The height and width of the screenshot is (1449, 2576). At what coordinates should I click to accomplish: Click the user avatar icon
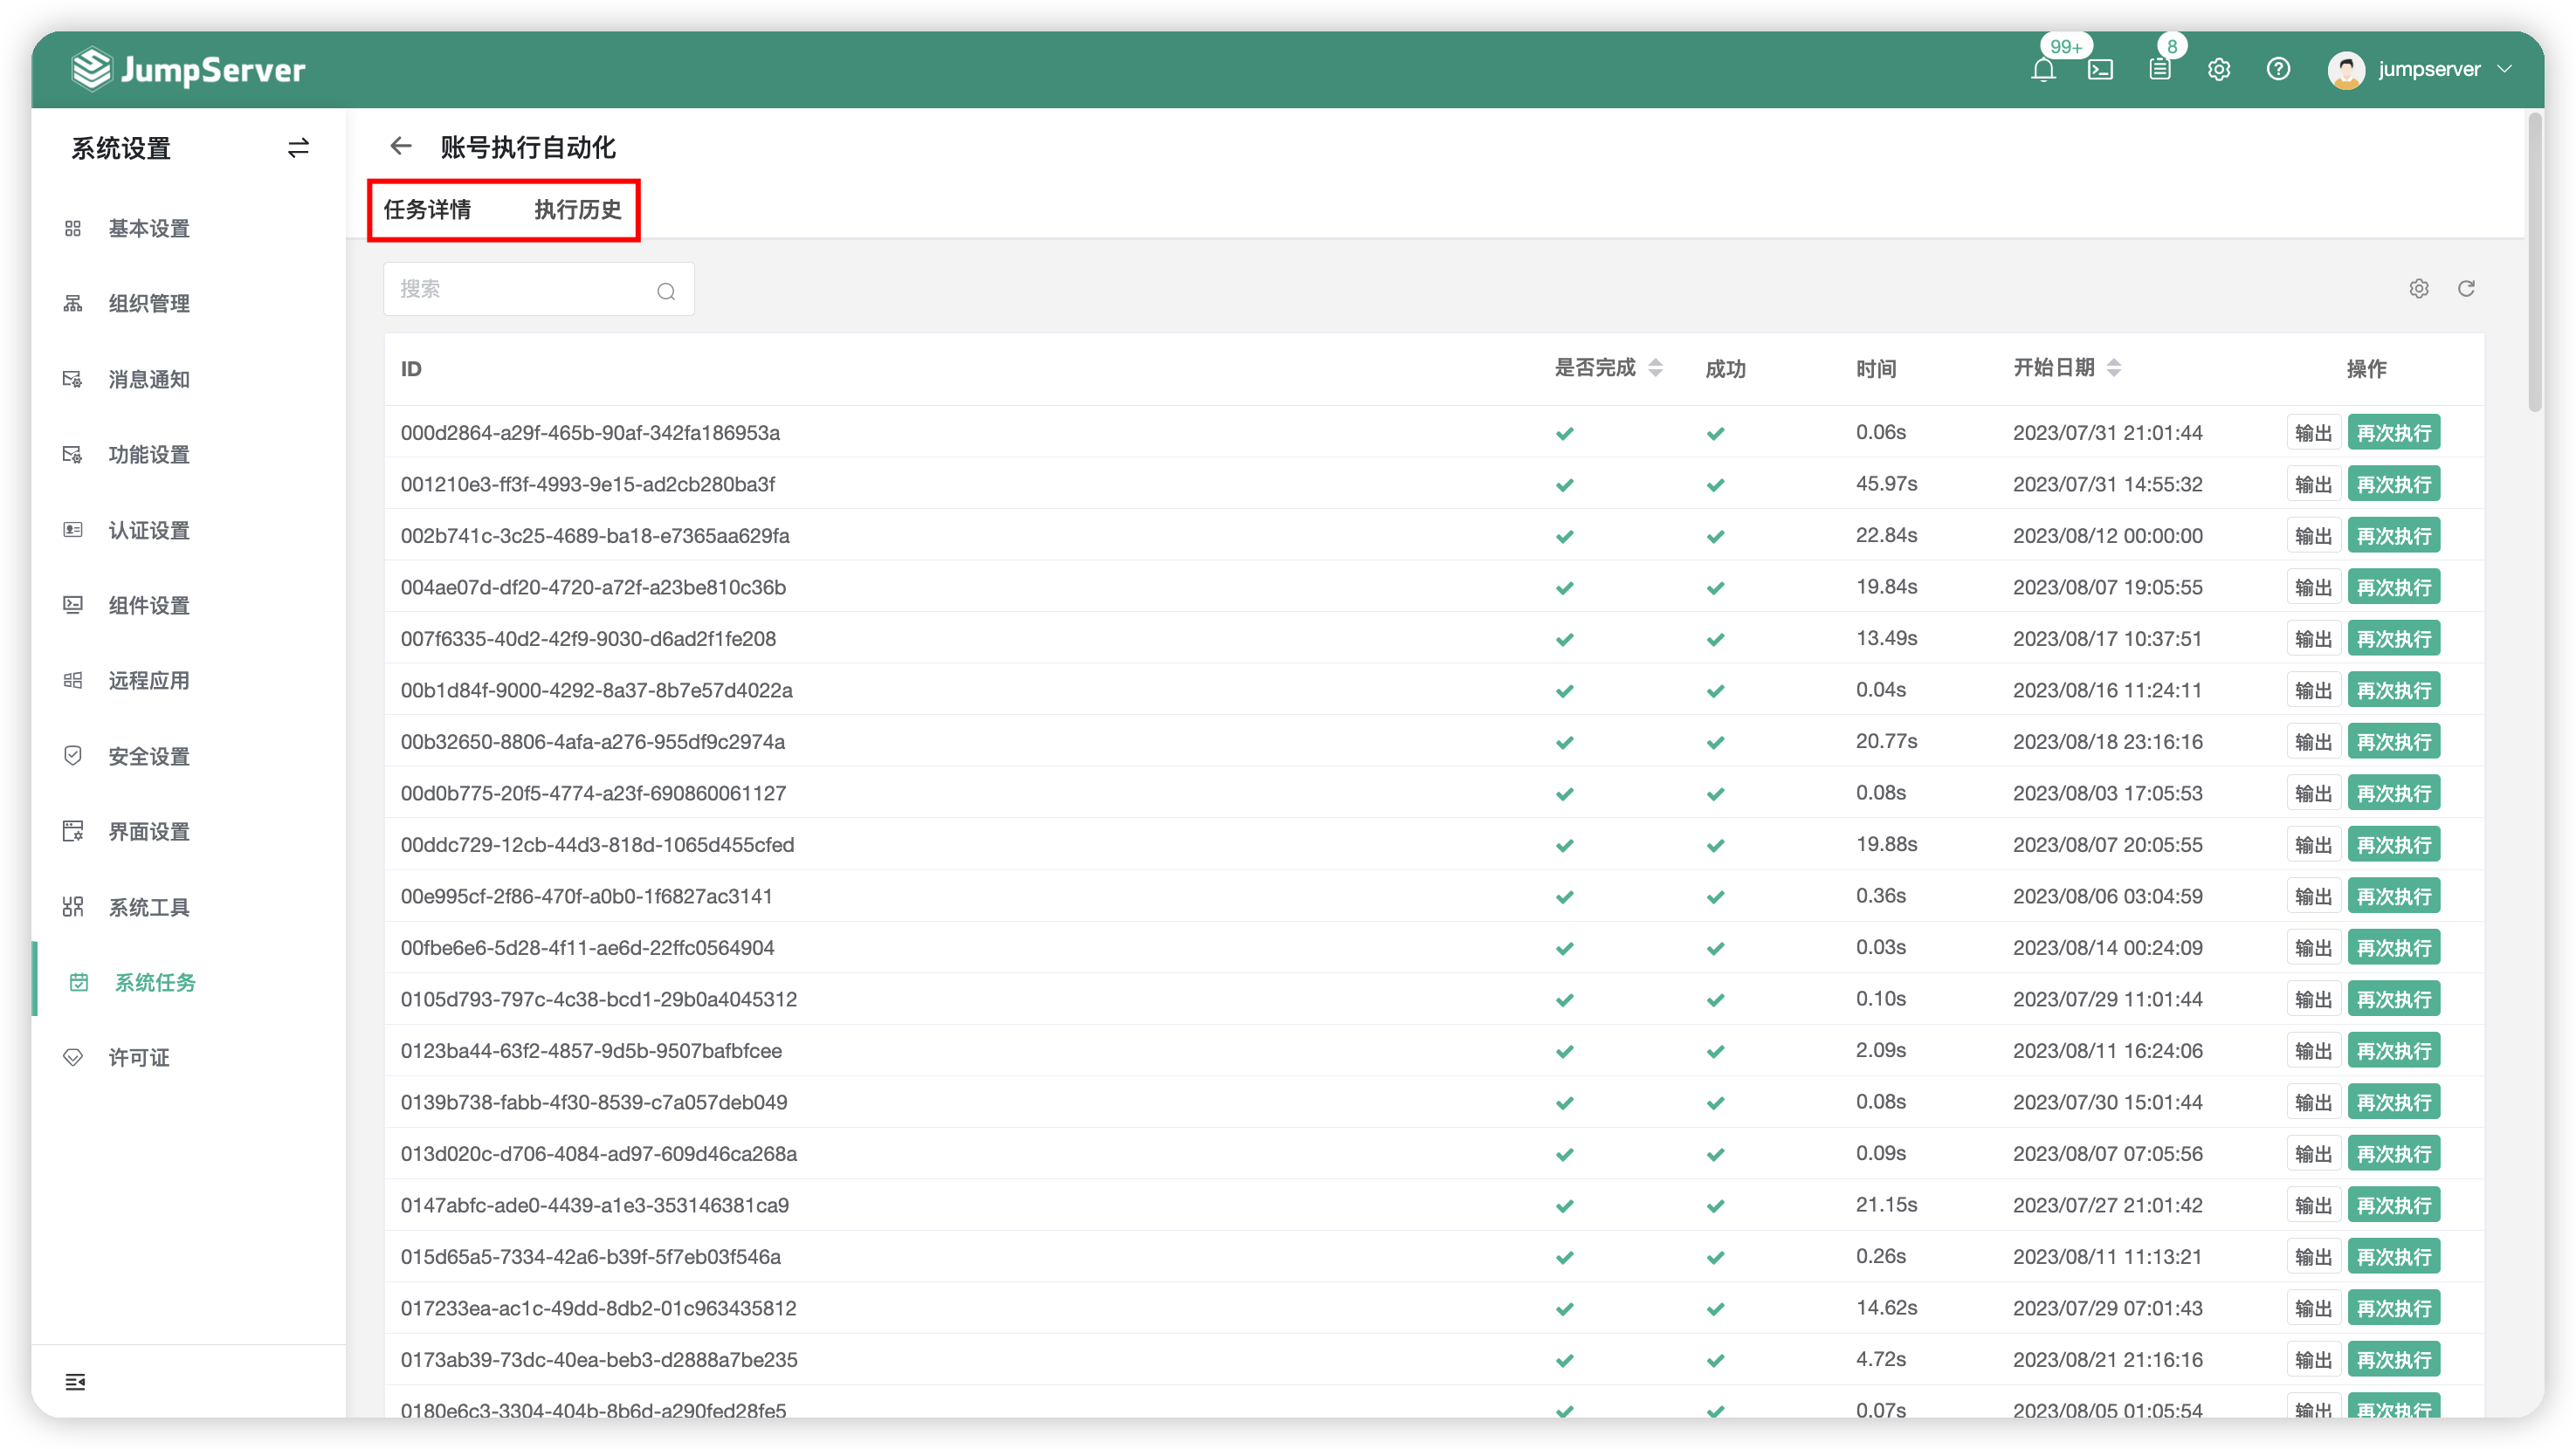tap(2346, 69)
